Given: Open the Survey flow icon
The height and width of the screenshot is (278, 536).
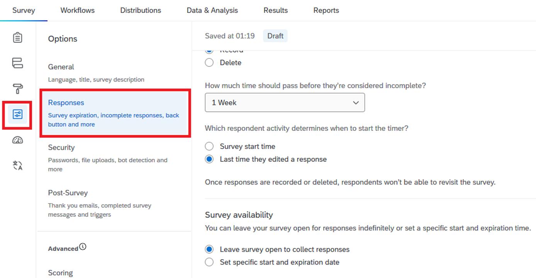Looking at the screenshot, I should point(17,63).
